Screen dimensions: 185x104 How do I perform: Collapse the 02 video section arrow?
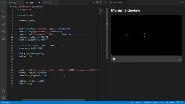click(x=180, y=59)
